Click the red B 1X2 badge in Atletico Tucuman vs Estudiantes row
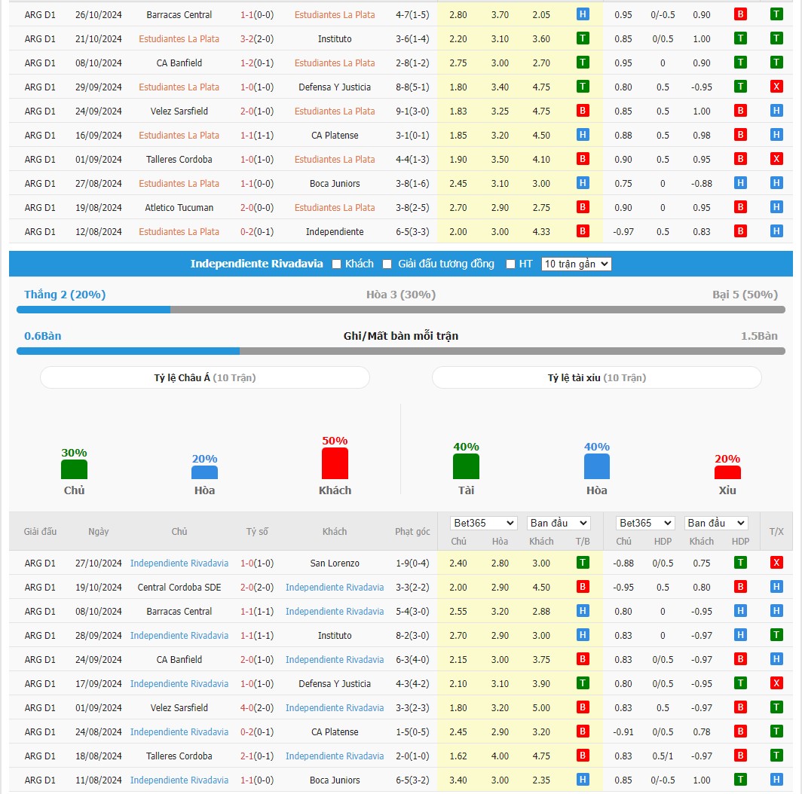802x794 pixels. [x=583, y=207]
